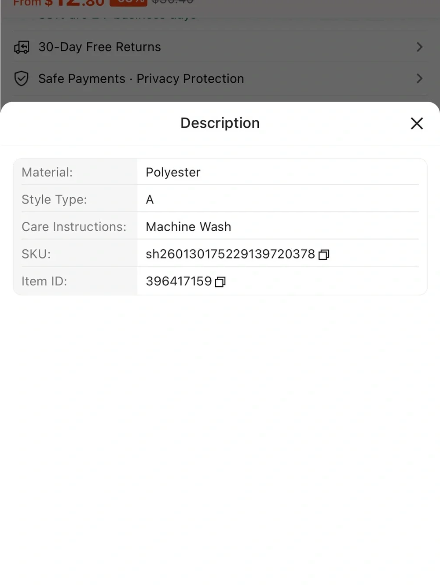This screenshot has width=440, height=587.
Task: Tap the Description header title
Action: click(x=220, y=123)
